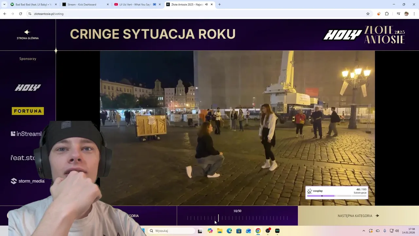Open the Chrome profile avatar
419x236 pixels.
tap(406, 14)
